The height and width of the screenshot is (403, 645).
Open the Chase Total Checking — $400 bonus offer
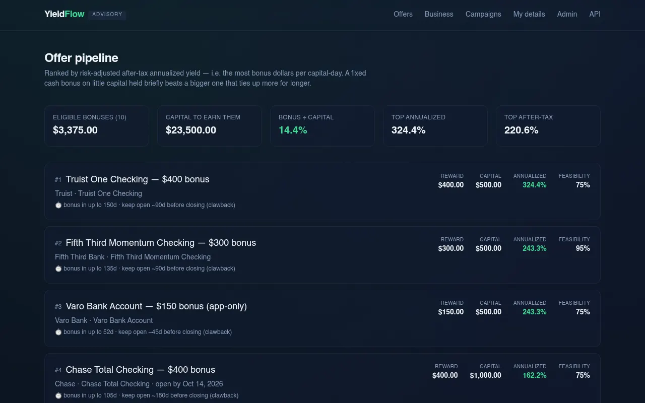141,370
